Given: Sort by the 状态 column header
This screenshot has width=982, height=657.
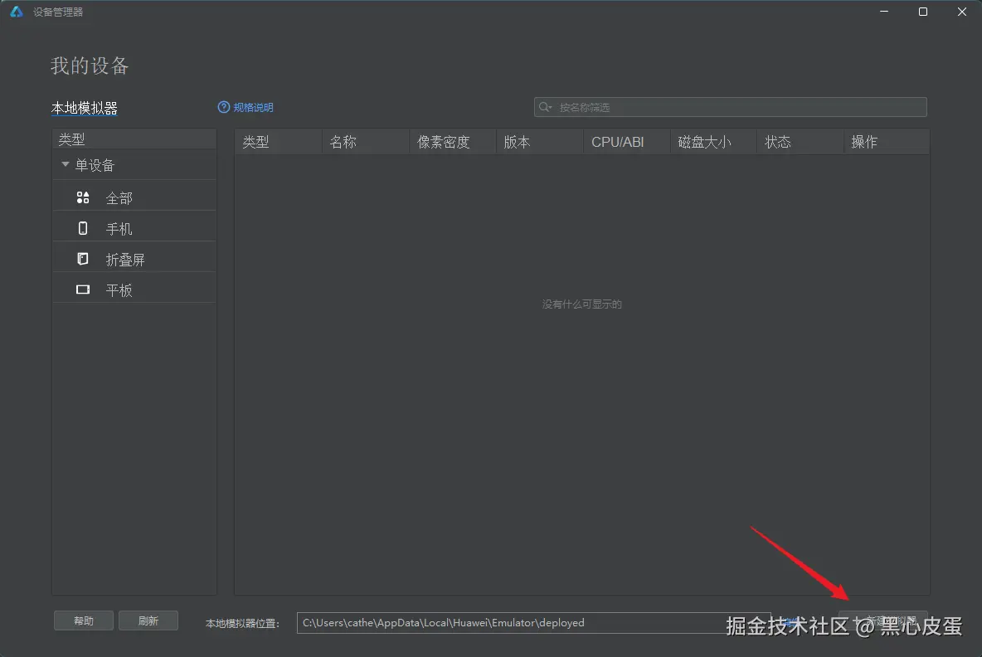Looking at the screenshot, I should [800, 142].
